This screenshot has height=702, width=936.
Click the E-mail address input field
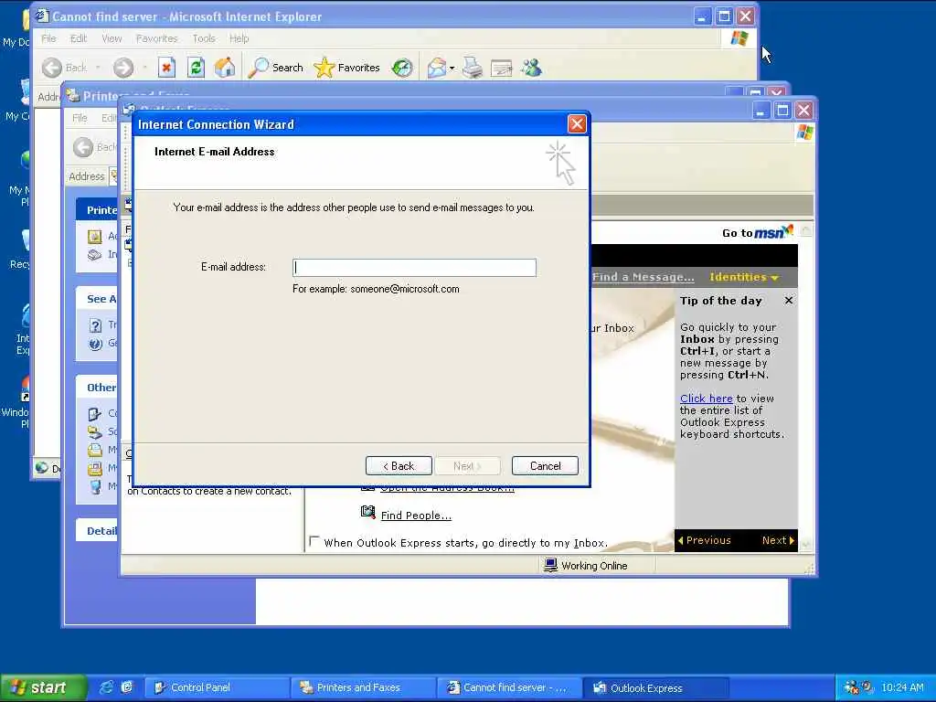(414, 267)
